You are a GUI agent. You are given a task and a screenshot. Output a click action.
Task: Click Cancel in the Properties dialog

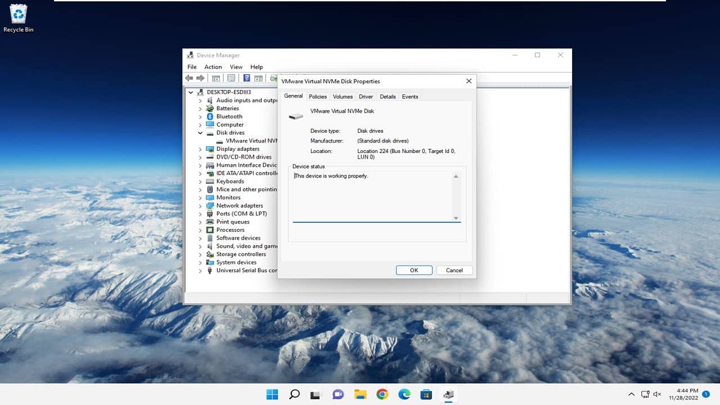(x=454, y=271)
